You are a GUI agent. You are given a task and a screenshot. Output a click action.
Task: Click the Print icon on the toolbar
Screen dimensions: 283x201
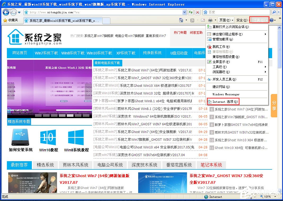pos(211,20)
